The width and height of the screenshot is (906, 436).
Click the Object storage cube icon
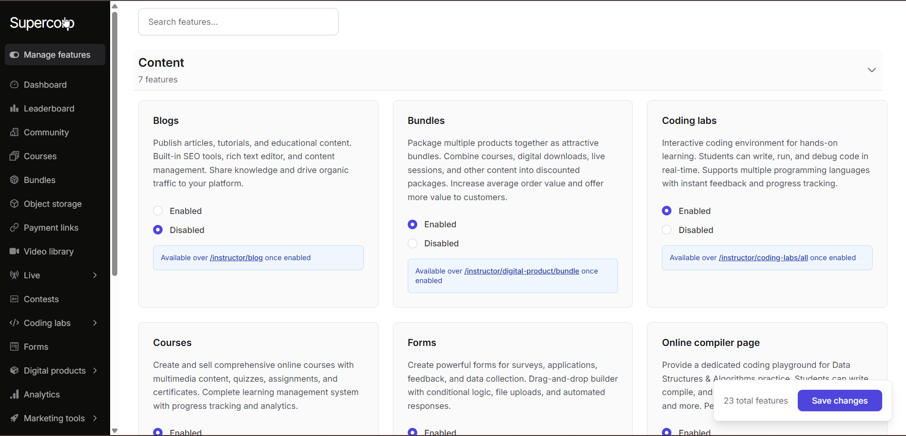(14, 204)
